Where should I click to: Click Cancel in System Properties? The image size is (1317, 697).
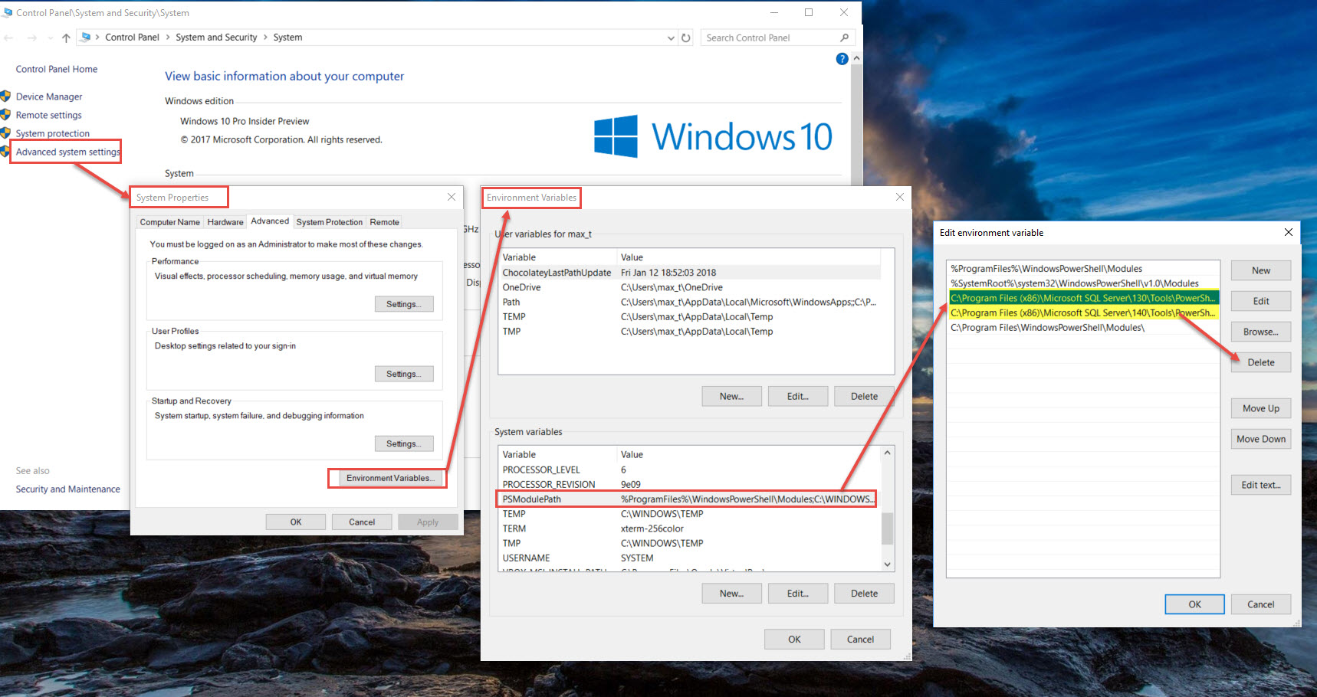click(362, 522)
